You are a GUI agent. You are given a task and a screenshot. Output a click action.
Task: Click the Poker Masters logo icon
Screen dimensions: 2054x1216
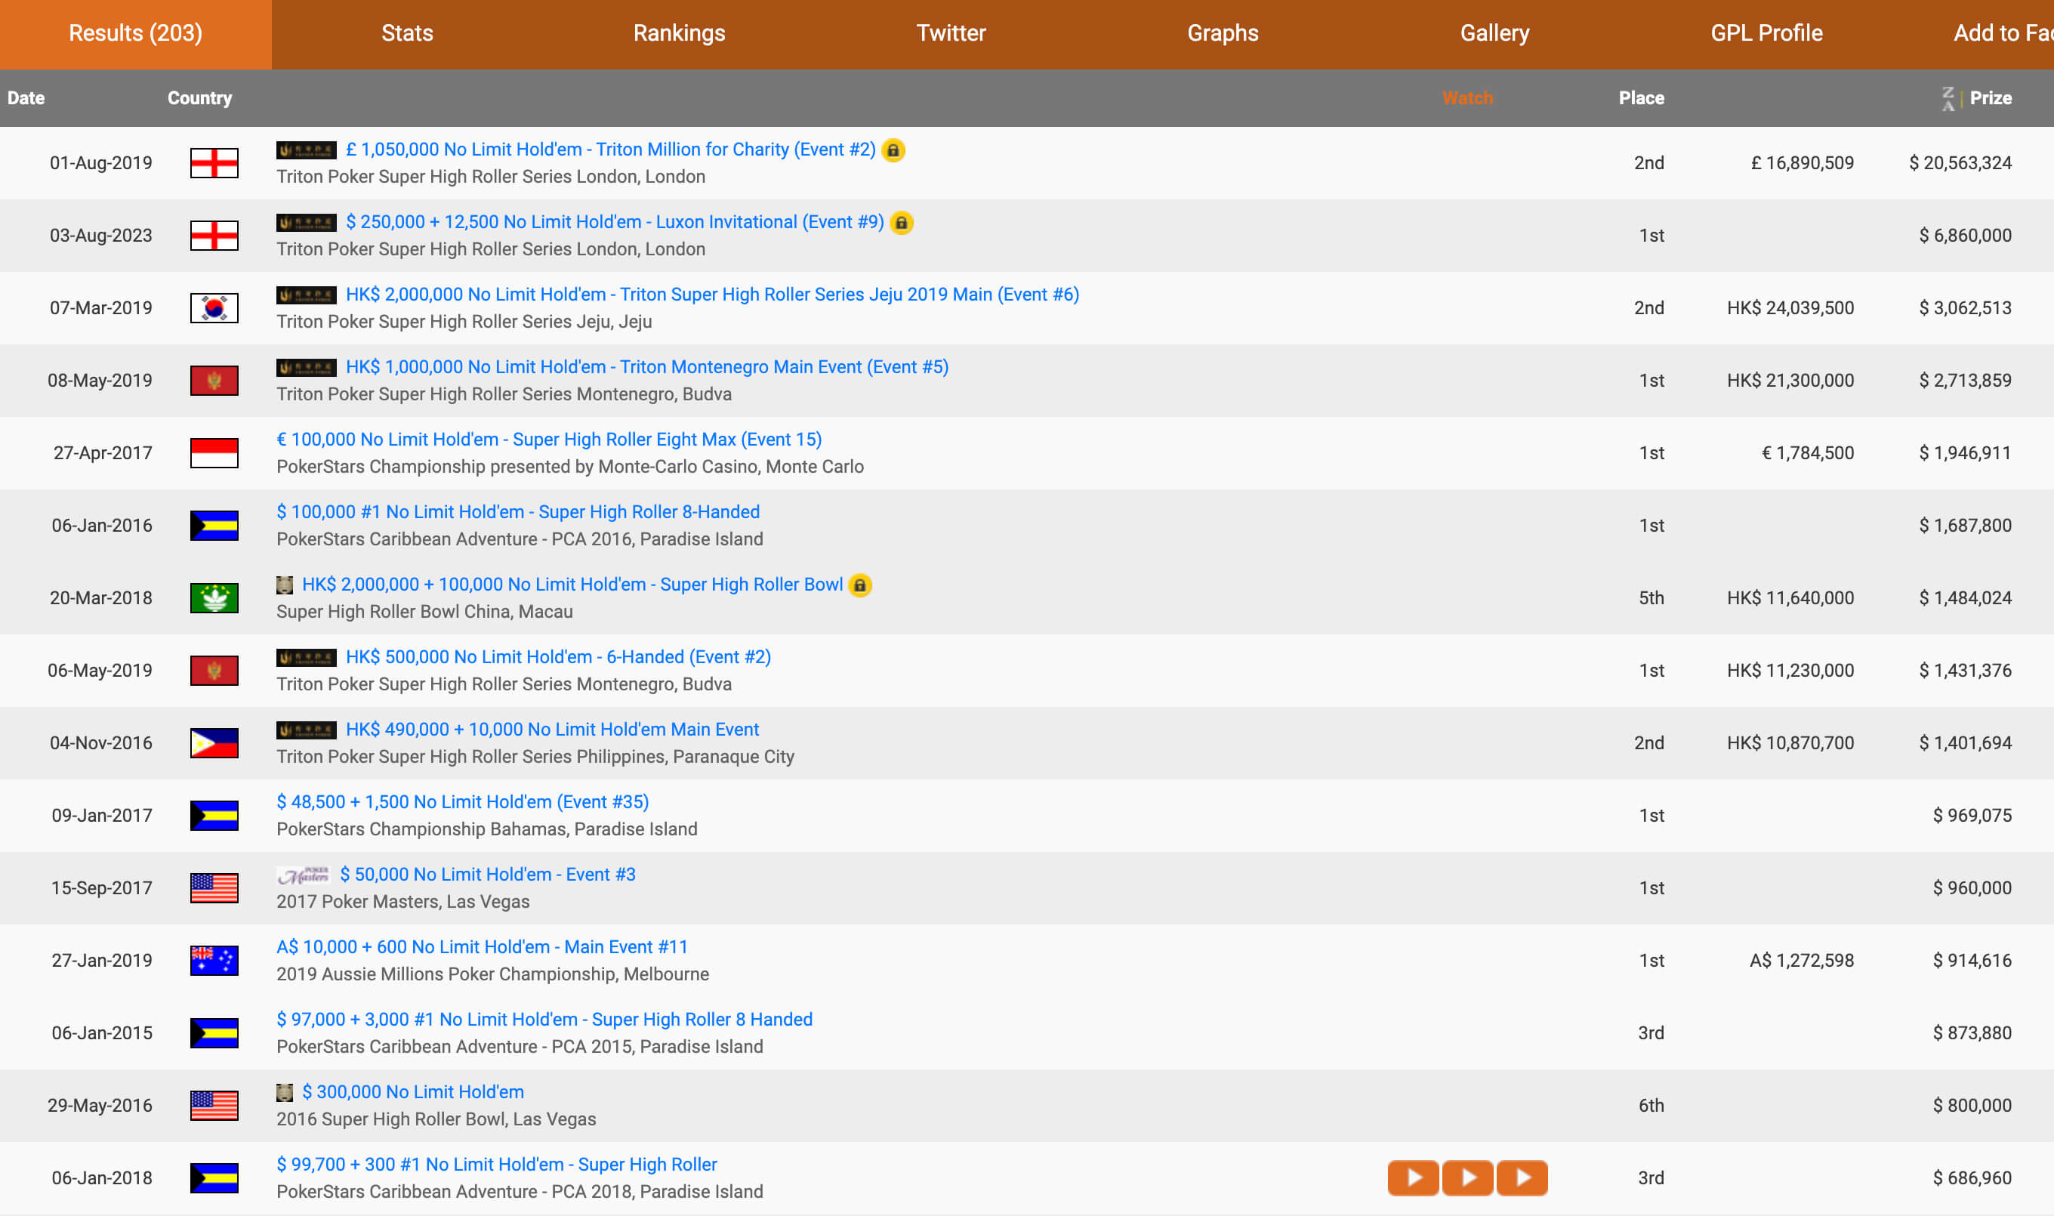point(303,875)
